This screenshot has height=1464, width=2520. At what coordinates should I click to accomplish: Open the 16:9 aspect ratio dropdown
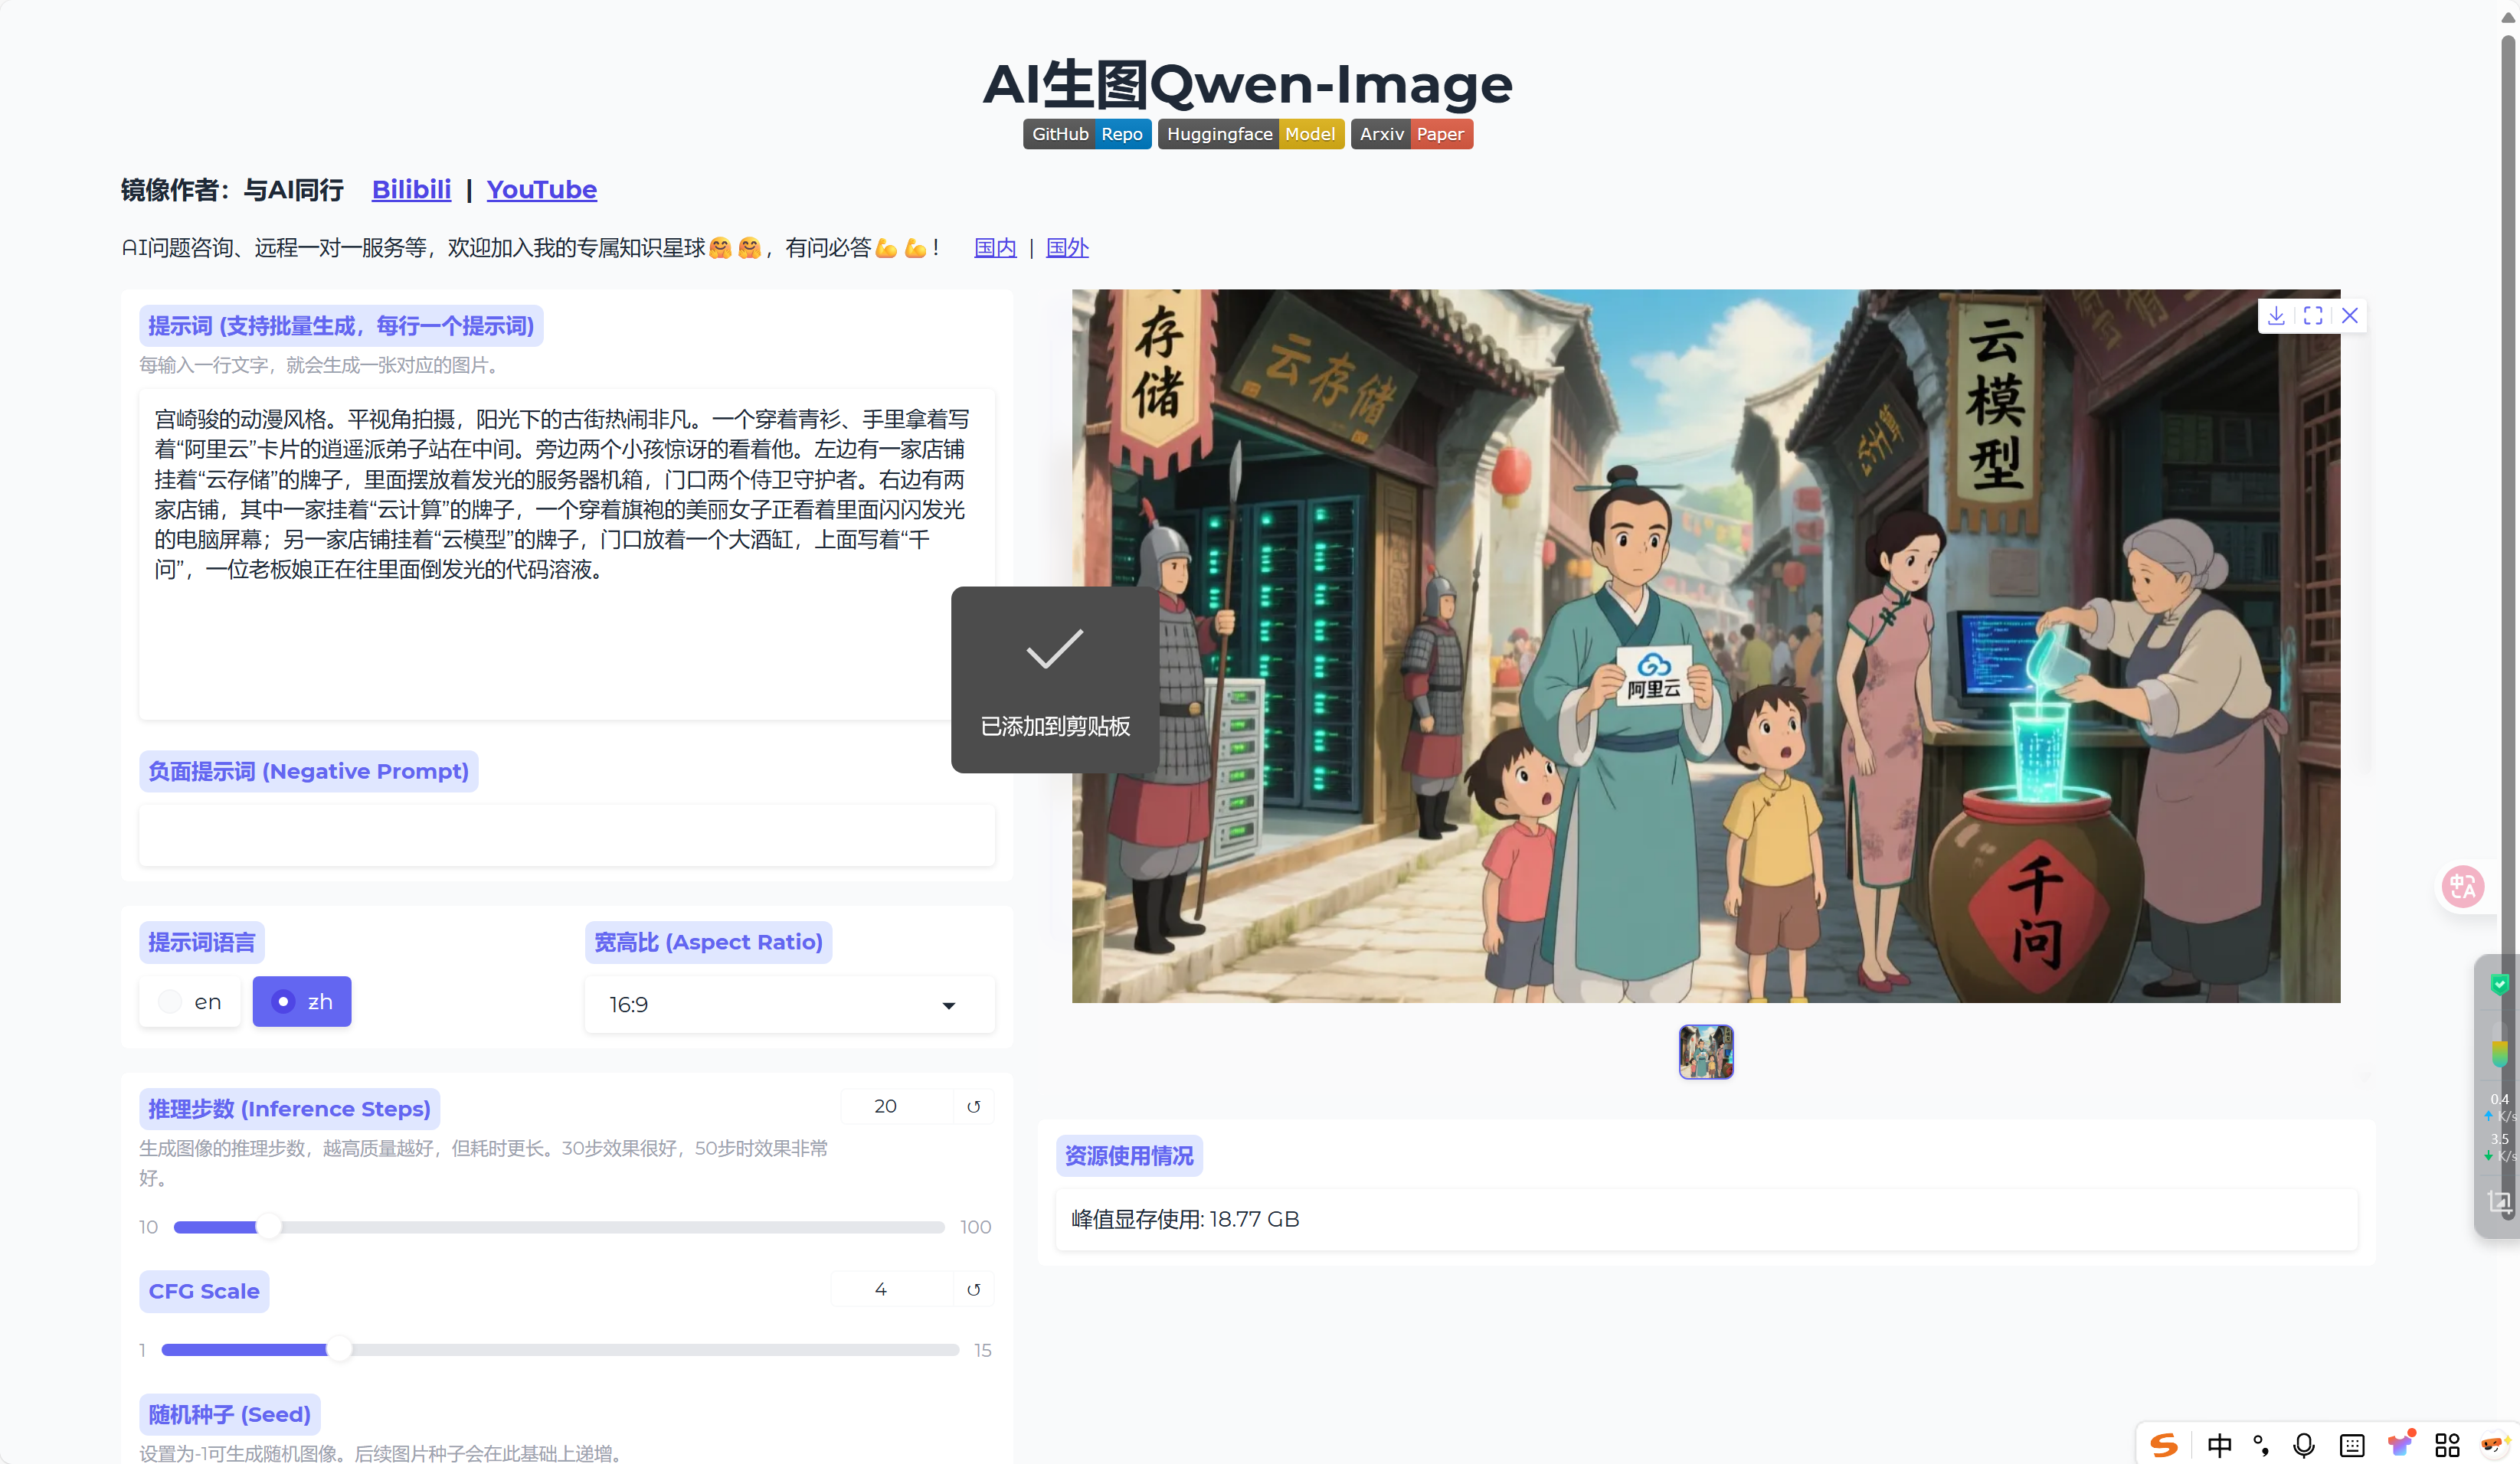(789, 1005)
